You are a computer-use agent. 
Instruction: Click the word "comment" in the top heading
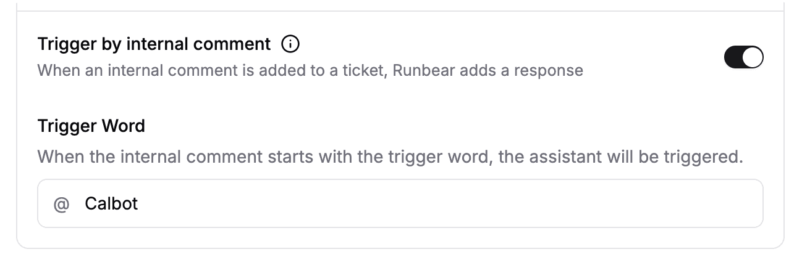pyautogui.click(x=235, y=44)
